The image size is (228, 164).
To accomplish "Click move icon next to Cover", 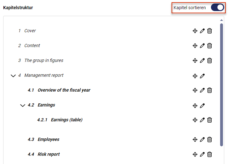I will 195,31.
